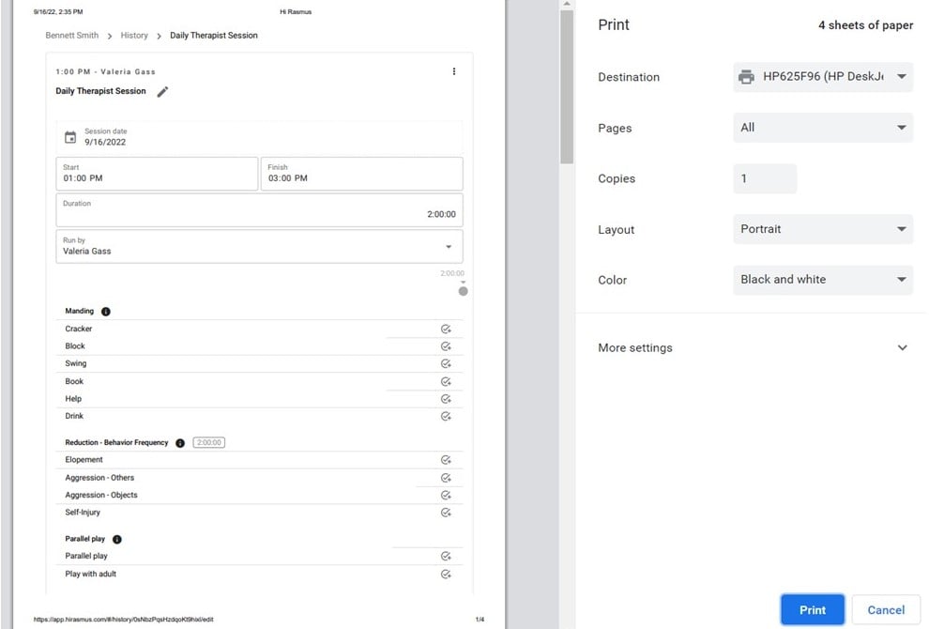Image resolution: width=929 pixels, height=629 pixels.
Task: Open the Layout Portrait dropdown
Action: point(822,229)
